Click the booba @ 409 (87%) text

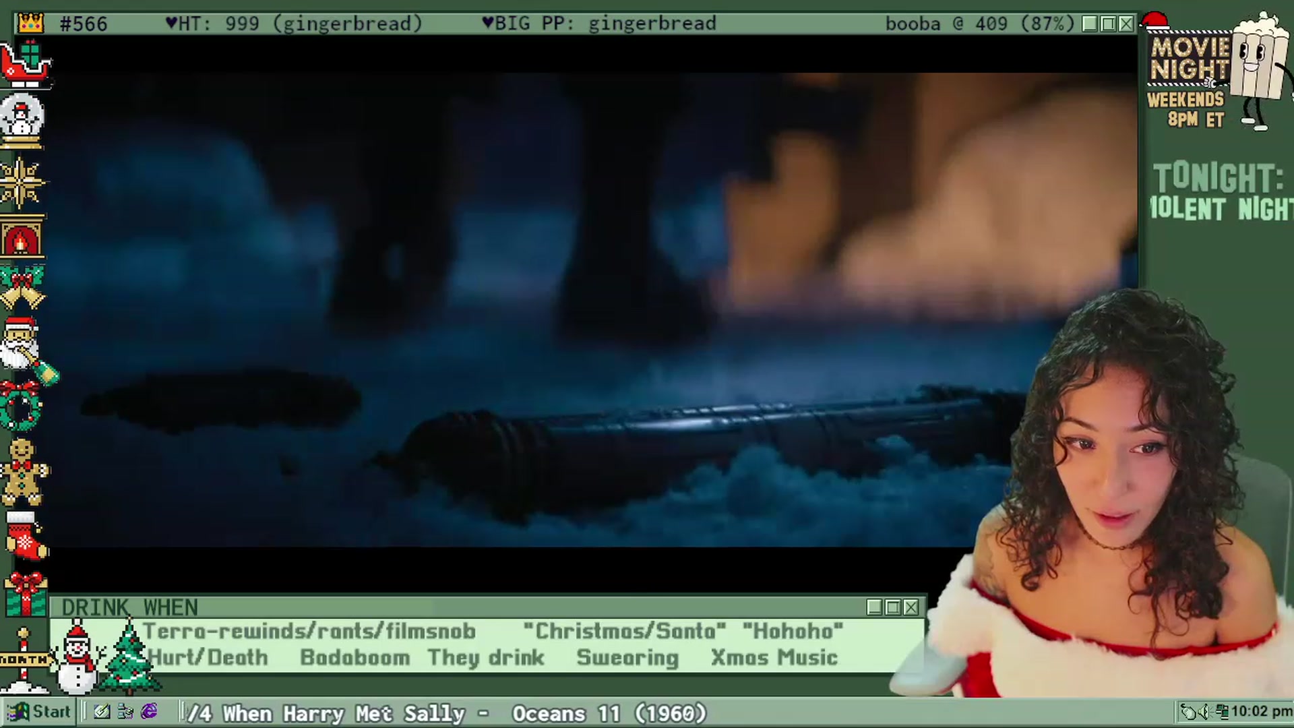point(979,24)
